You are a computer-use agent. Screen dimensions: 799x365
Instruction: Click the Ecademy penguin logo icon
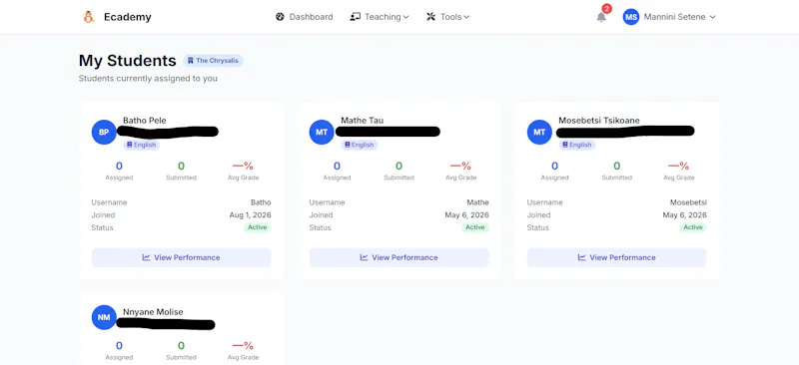89,17
